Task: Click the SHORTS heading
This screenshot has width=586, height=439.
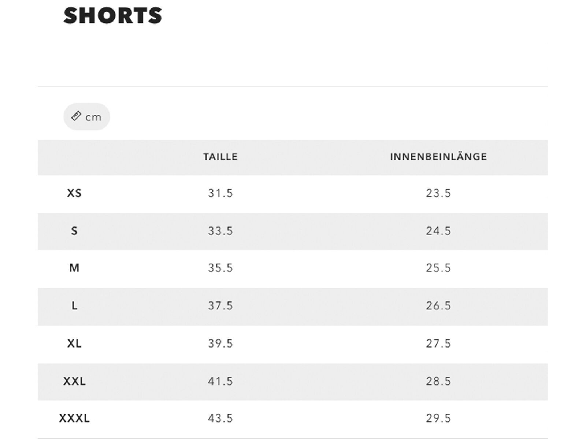Action: point(112,15)
